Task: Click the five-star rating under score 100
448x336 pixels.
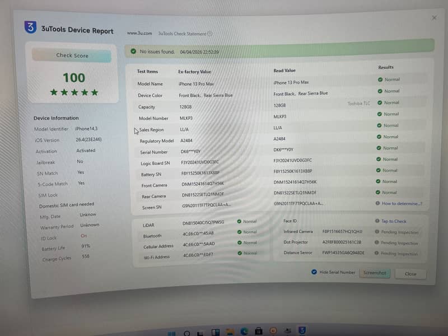Action: (74, 92)
